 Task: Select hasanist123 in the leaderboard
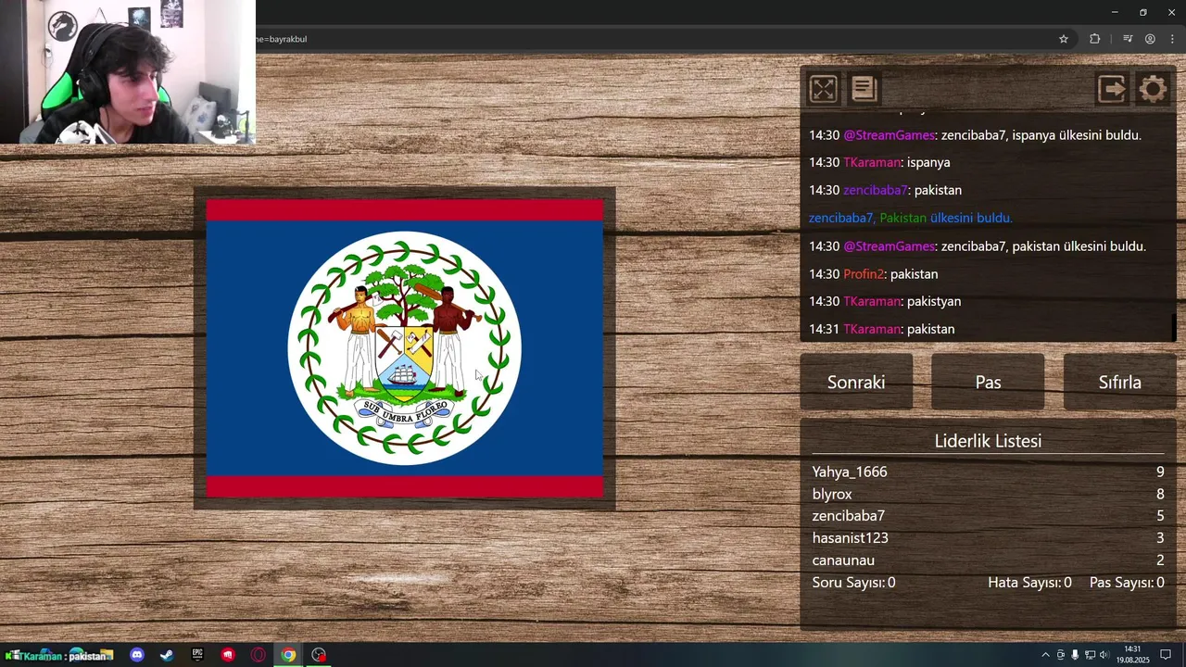point(851,537)
